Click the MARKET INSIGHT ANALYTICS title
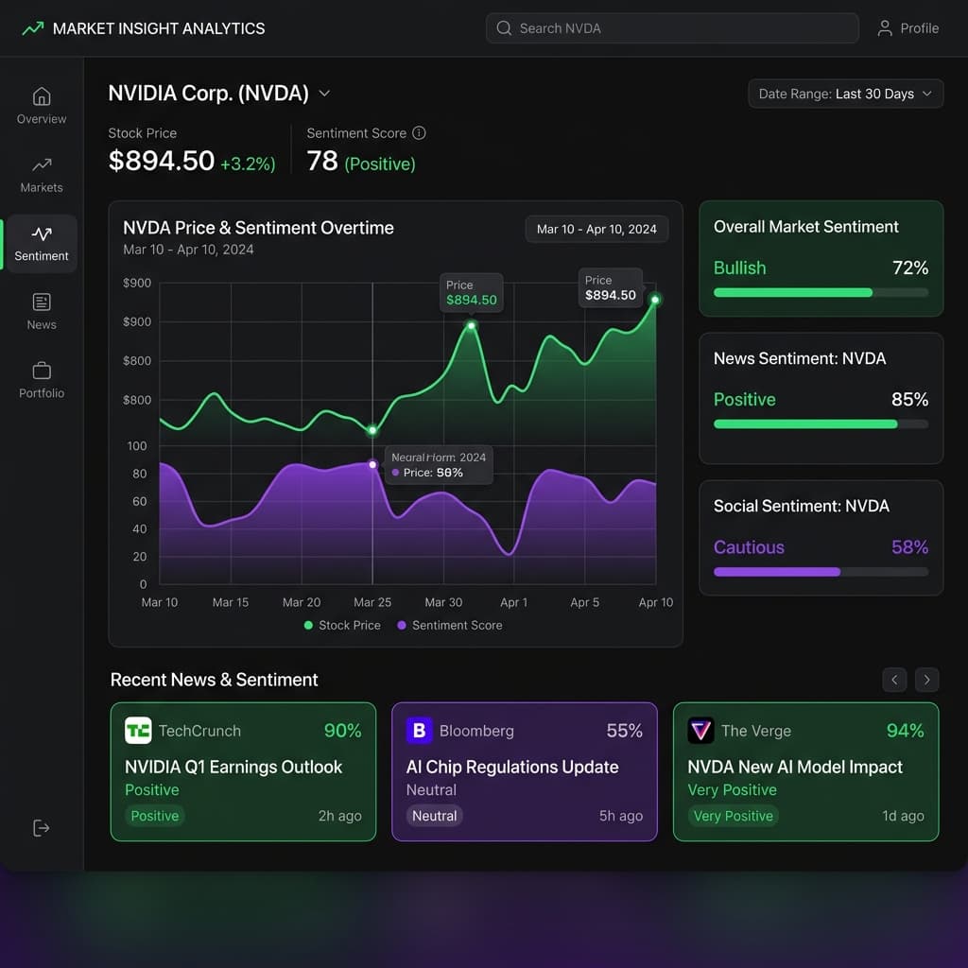 click(159, 28)
